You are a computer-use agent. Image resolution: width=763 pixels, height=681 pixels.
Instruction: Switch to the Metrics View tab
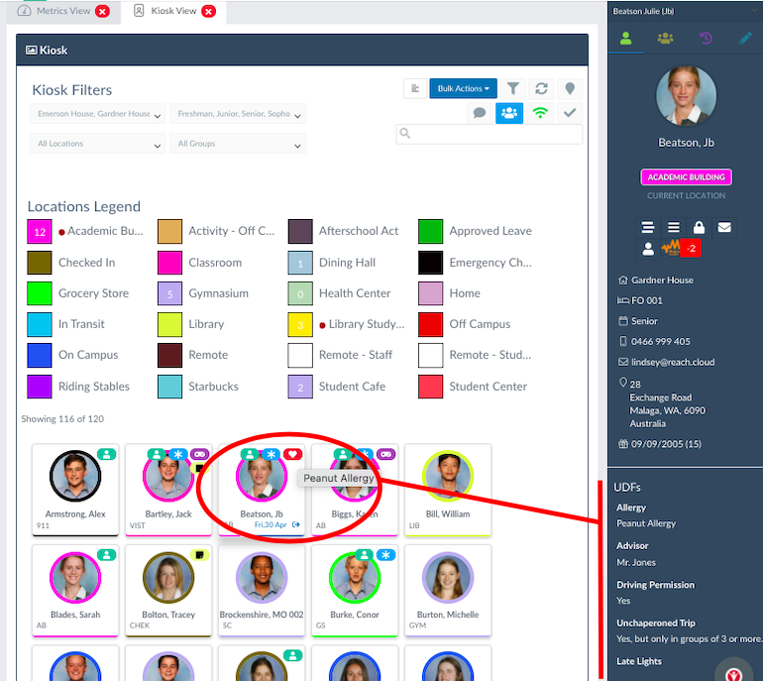point(63,11)
